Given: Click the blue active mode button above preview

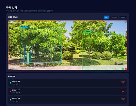Looking at the screenshot, I should coord(106,17).
